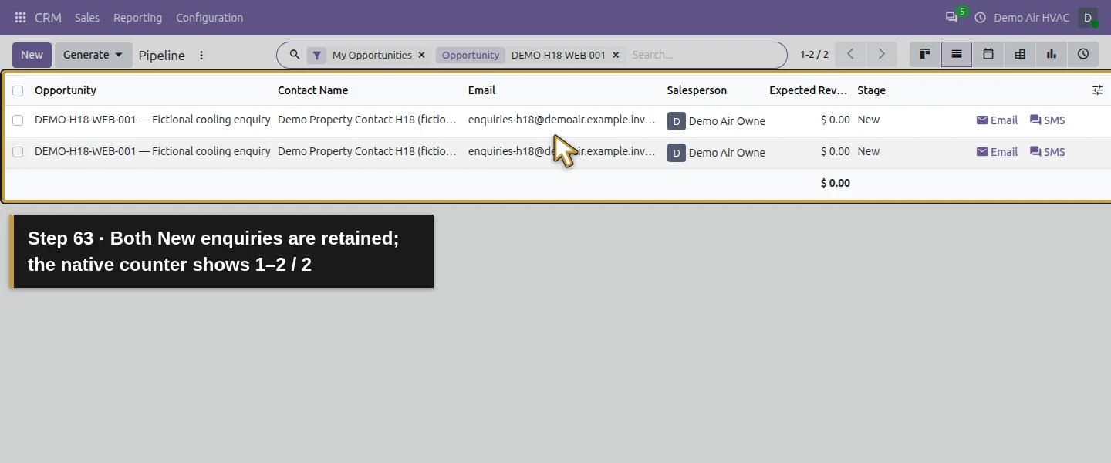Open the Pipeline actions kebab menu
This screenshot has height=463, width=1111.
[x=201, y=56]
